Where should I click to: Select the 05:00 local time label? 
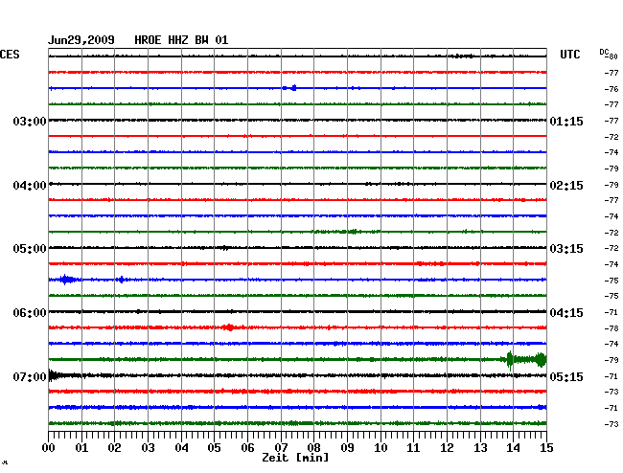point(30,249)
